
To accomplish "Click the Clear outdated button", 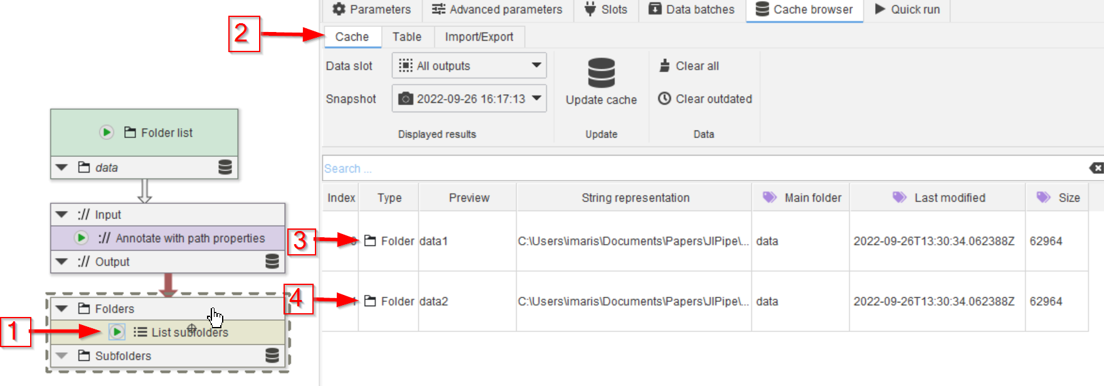I will 705,99.
